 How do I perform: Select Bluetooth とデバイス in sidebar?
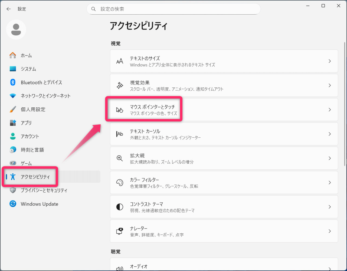pyautogui.click(x=41, y=82)
